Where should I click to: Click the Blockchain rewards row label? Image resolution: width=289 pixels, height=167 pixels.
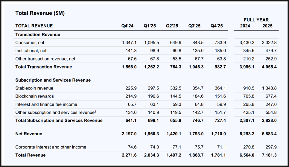coord(34,96)
